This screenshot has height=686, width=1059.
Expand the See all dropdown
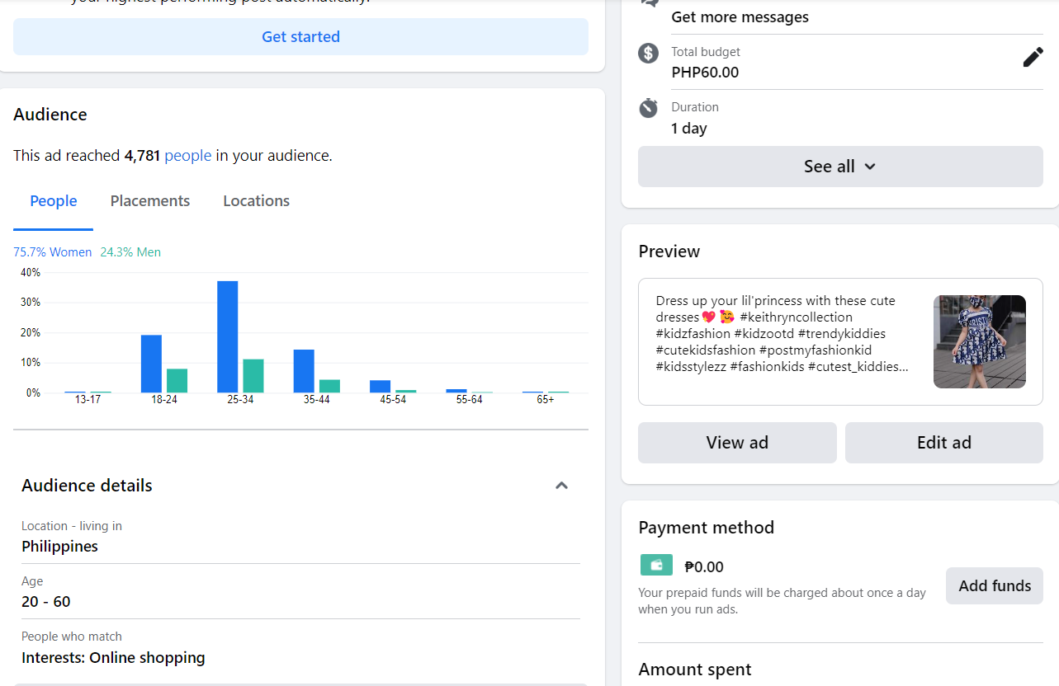coord(840,167)
